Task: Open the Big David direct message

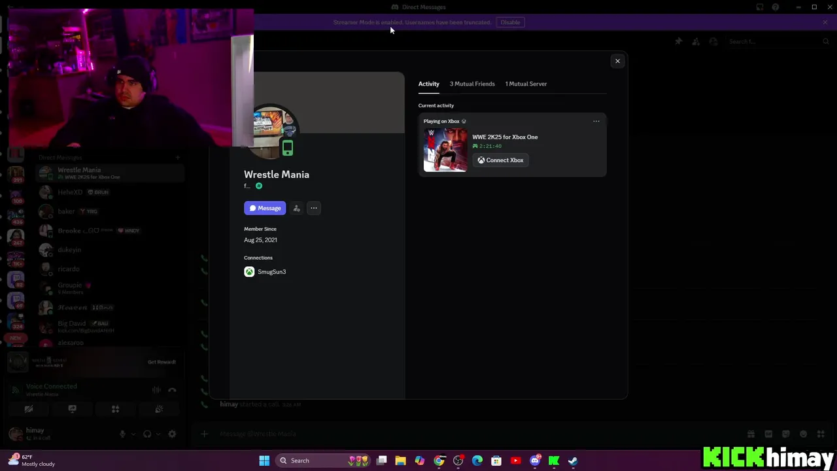Action: point(109,326)
